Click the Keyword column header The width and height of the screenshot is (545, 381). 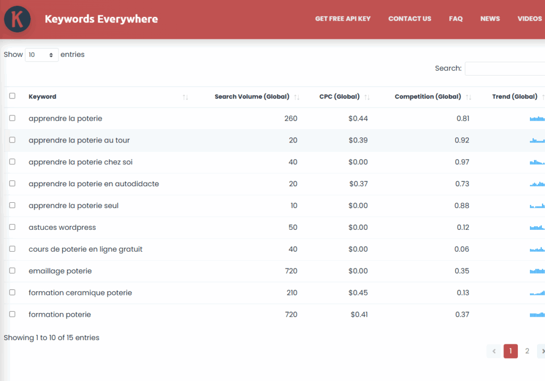[x=43, y=97]
